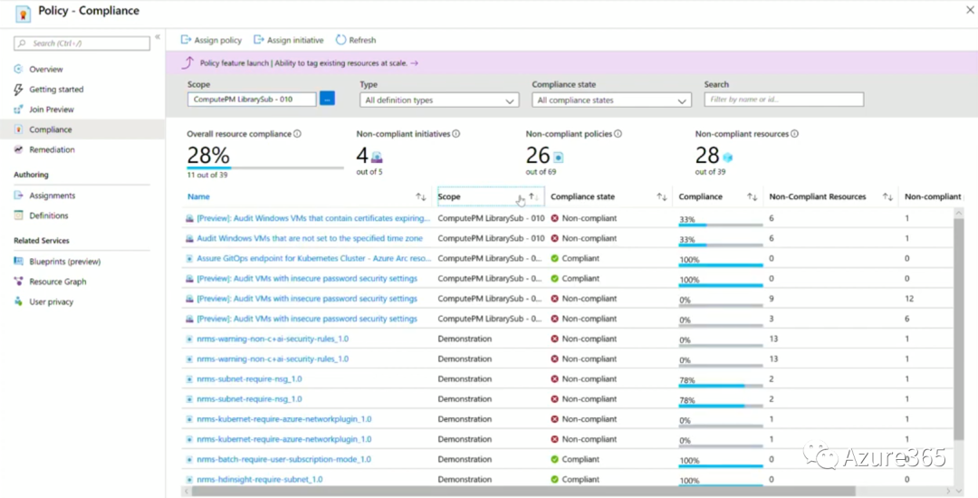Screen dimensions: 978x498
Task: Expand the Compliance state filter dropdown
Action: [x=611, y=101]
